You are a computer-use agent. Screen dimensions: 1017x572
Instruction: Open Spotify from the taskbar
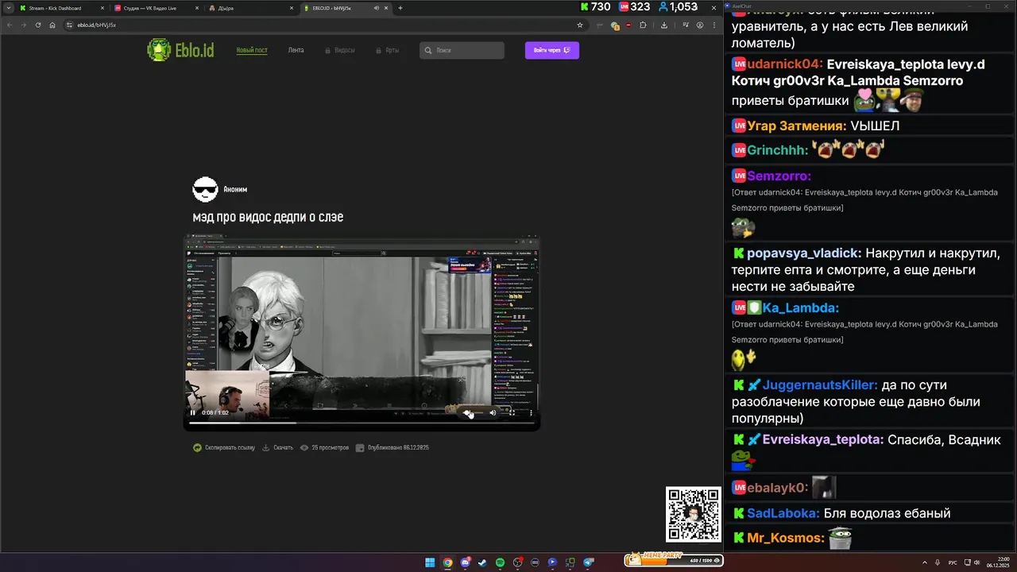500,562
